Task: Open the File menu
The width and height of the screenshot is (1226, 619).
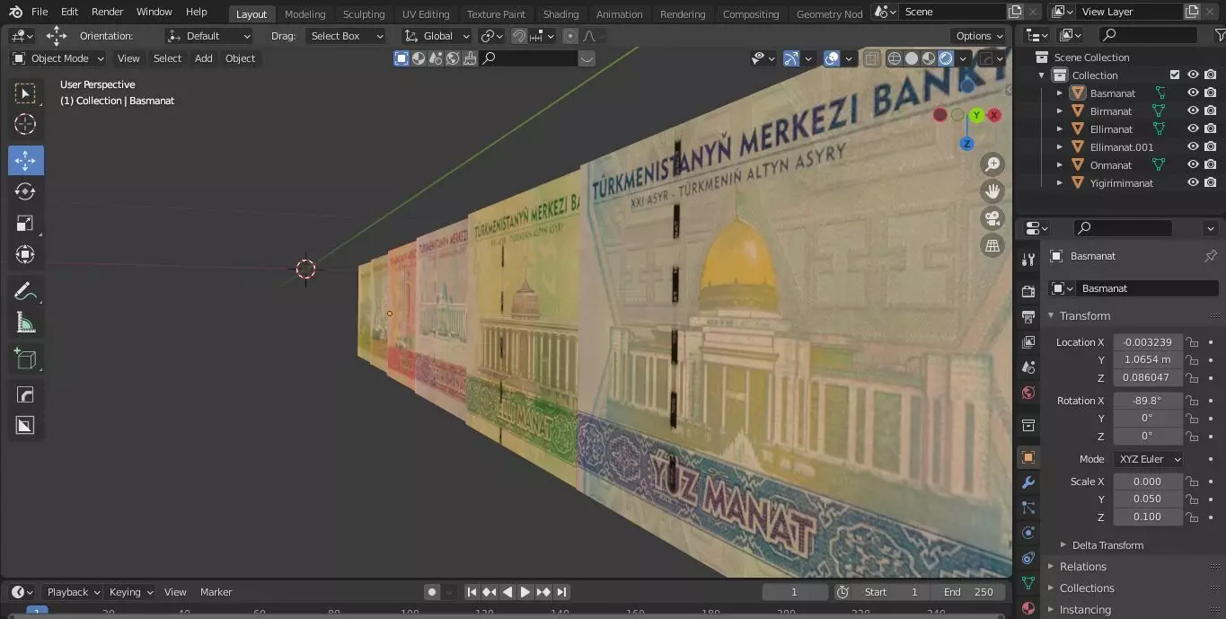Action: [x=40, y=12]
